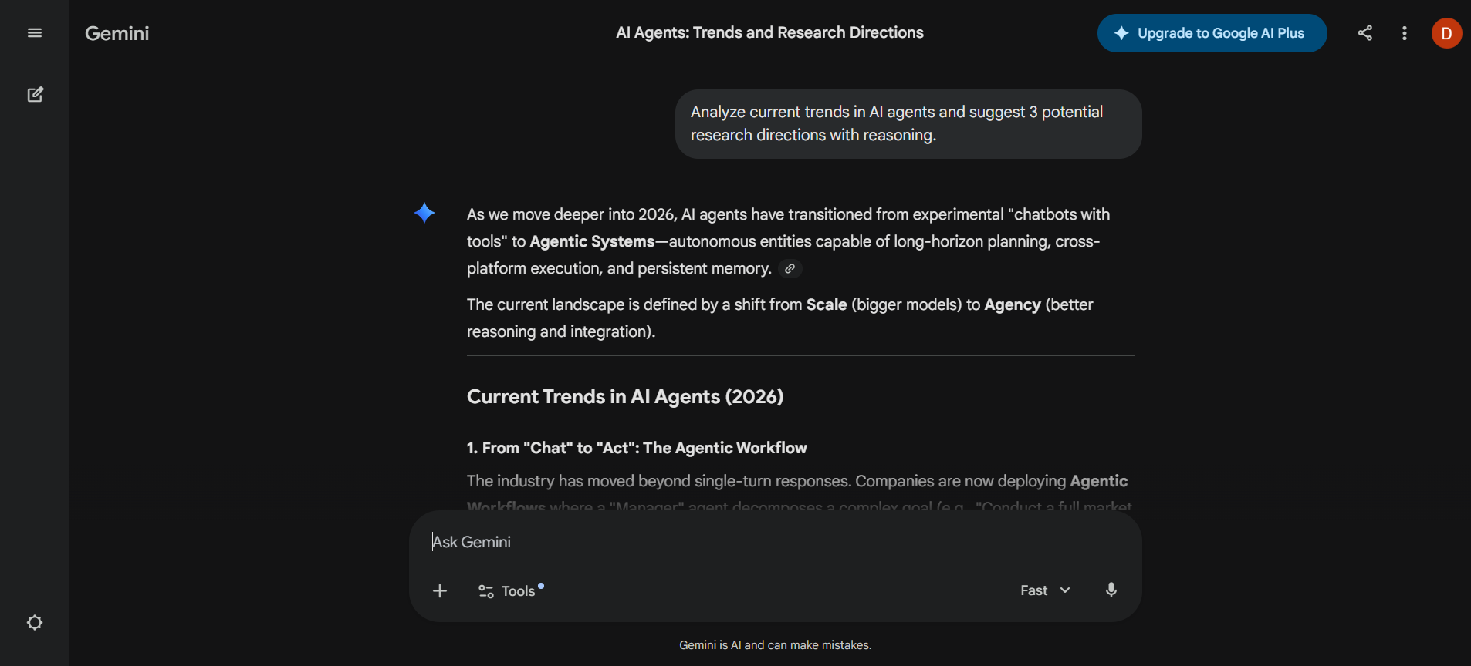Image resolution: width=1471 pixels, height=666 pixels.
Task: Open the Tools menu
Action: point(509,590)
